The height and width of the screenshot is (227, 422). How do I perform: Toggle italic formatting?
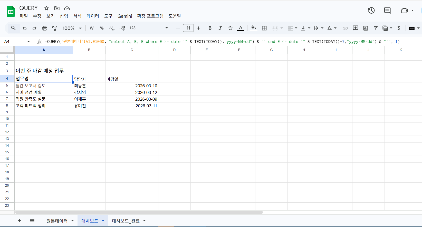pyautogui.click(x=220, y=28)
